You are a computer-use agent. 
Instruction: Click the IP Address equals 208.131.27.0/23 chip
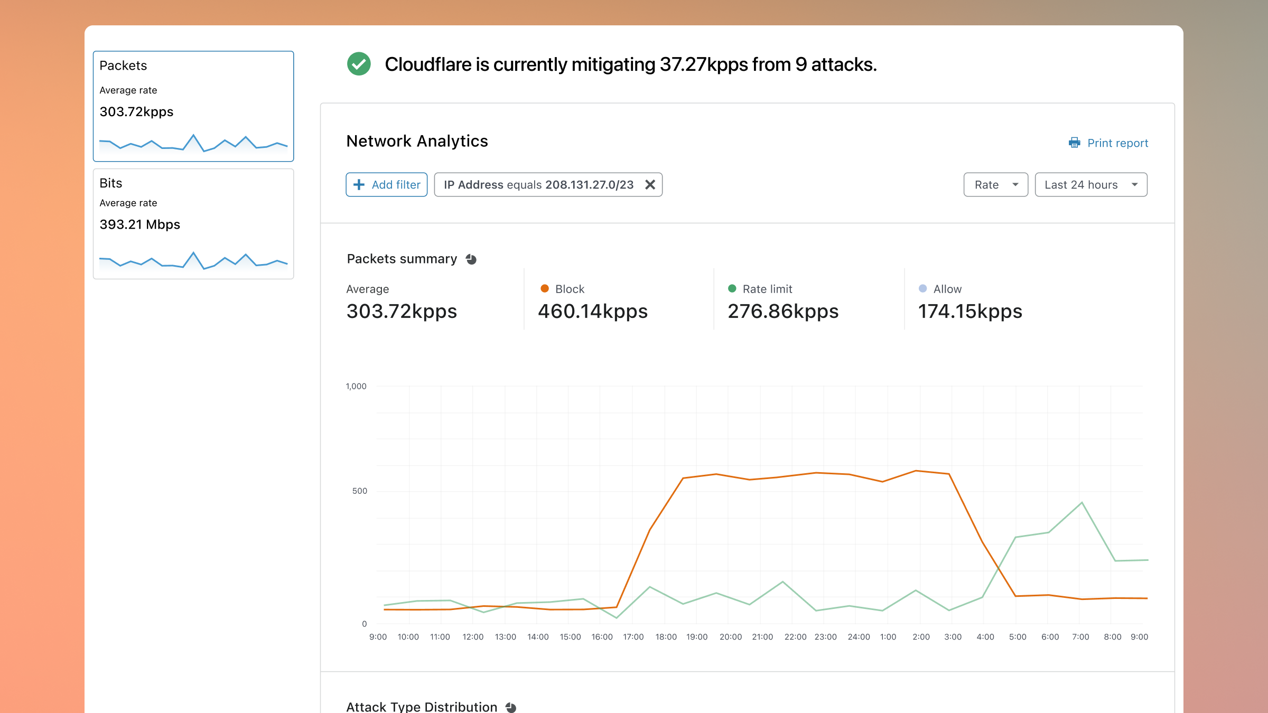538,184
